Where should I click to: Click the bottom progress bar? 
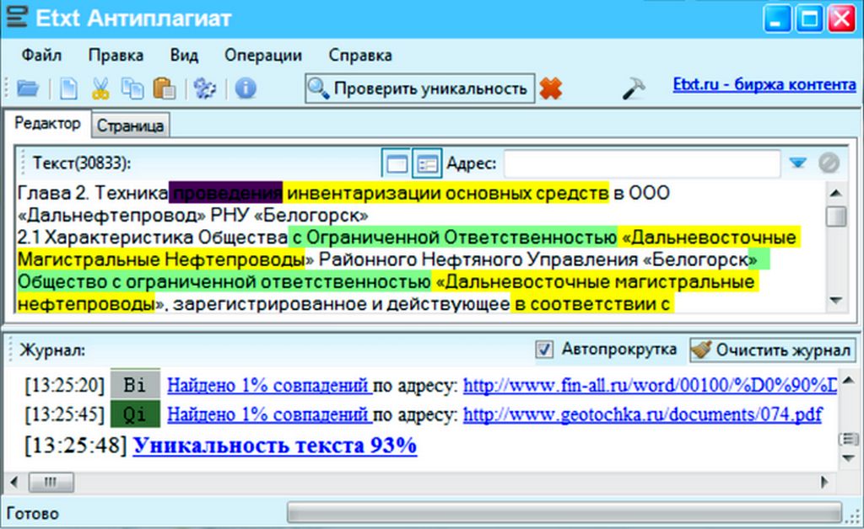[564, 512]
